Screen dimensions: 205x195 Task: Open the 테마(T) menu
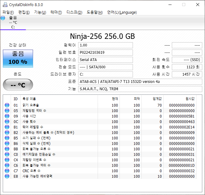coord(56,12)
